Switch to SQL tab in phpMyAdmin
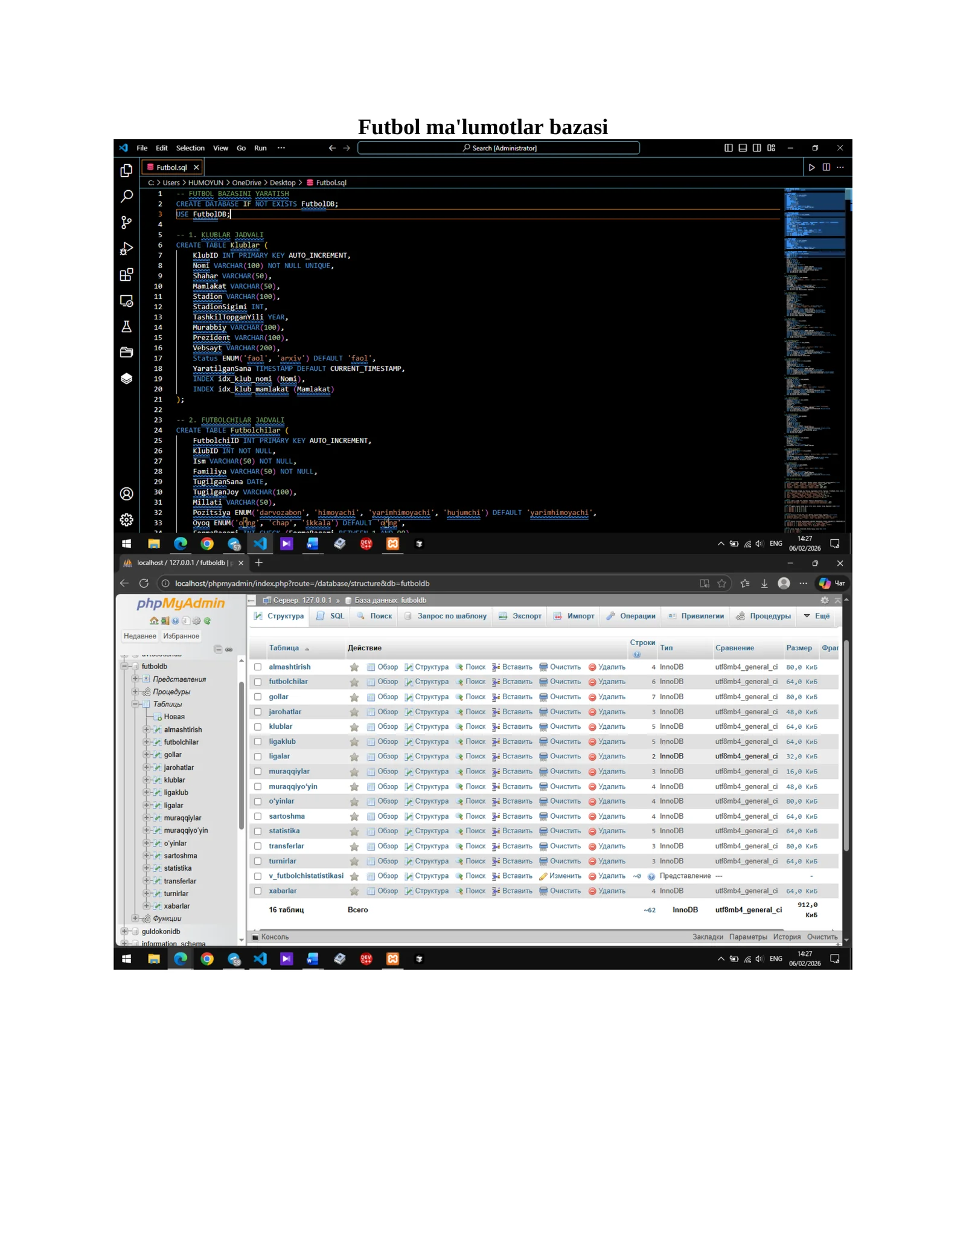This screenshot has height=1250, width=966. 330,616
